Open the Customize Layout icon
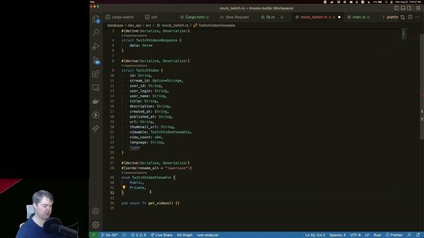Image resolution: width=424 pixels, height=238 pixels. [418, 8]
